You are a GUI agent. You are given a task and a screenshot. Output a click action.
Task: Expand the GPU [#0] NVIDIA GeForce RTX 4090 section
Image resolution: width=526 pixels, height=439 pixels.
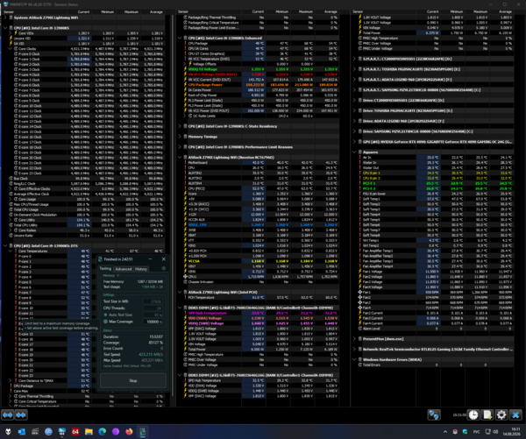coord(354,142)
